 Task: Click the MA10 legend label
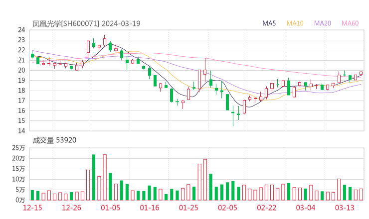pos(295,23)
